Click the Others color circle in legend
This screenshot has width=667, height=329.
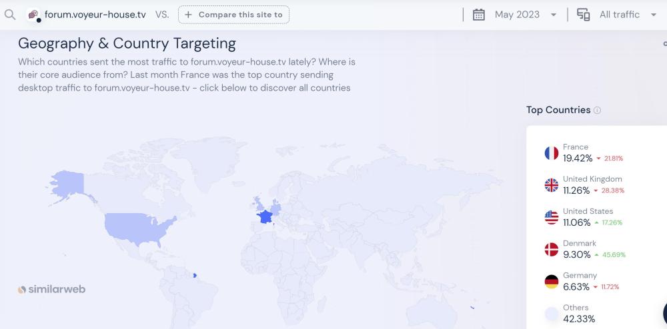(x=551, y=313)
